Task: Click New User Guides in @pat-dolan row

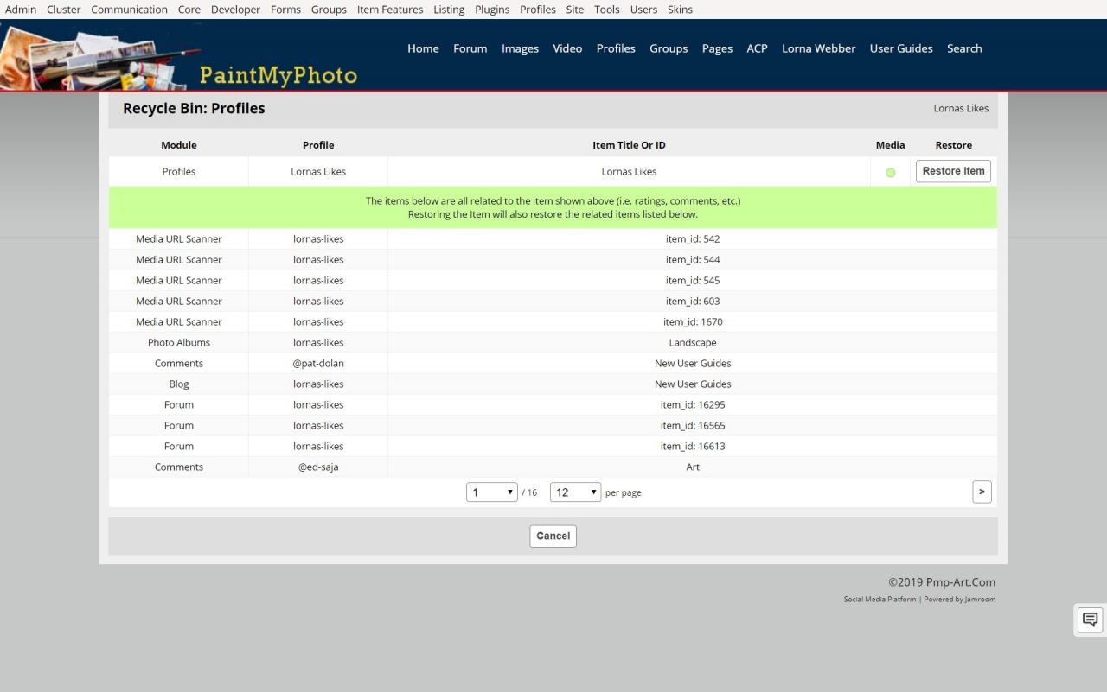Action: click(693, 364)
